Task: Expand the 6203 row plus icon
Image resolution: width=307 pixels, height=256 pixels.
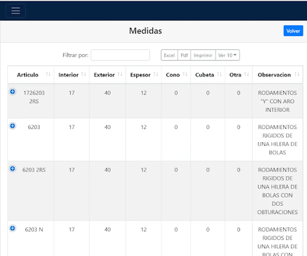Action: pos(13,126)
